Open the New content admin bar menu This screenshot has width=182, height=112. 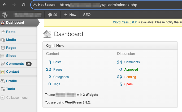(x=70, y=15)
